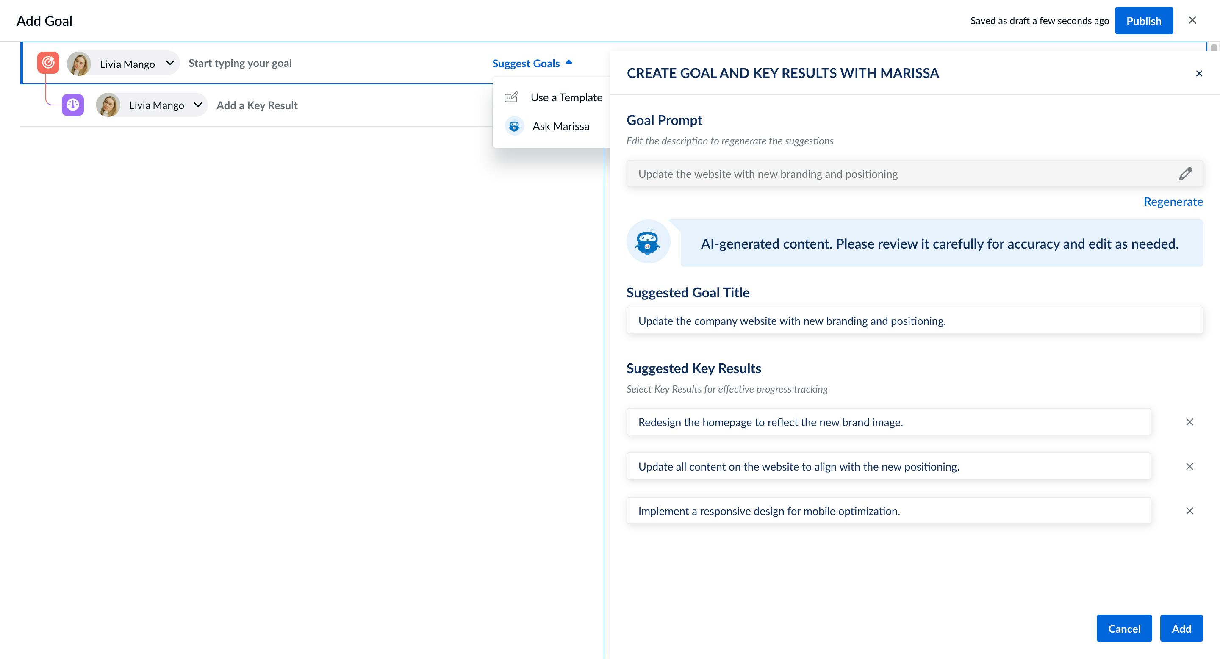Publish the goal draft
The width and height of the screenshot is (1220, 659).
click(1144, 20)
